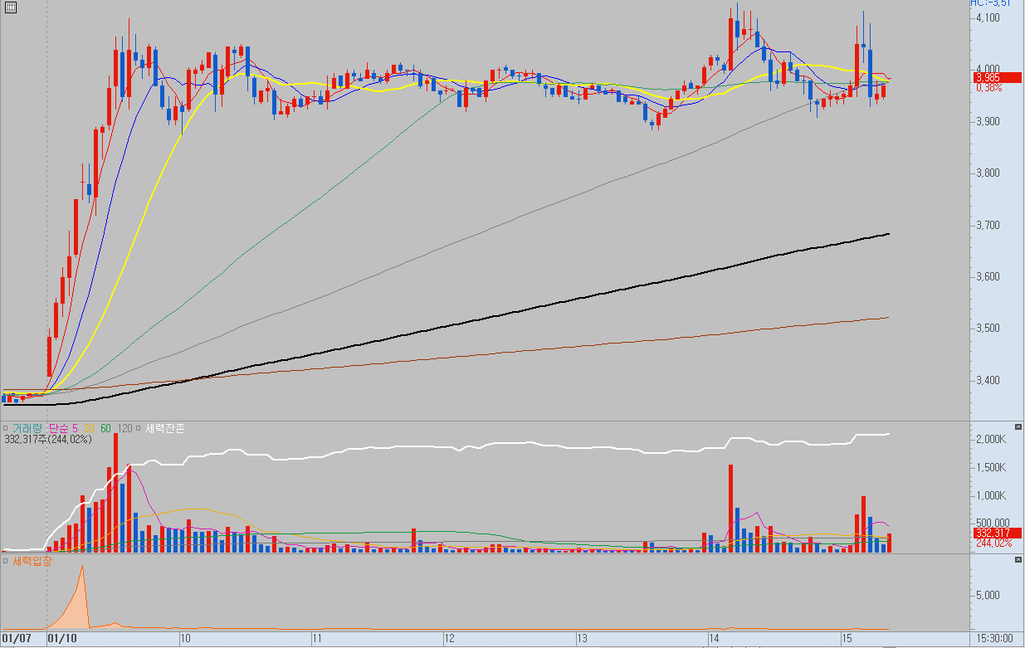The width and height of the screenshot is (1025, 648).
Task: Toggle the square marker beside 거래량
Action: pos(6,428)
